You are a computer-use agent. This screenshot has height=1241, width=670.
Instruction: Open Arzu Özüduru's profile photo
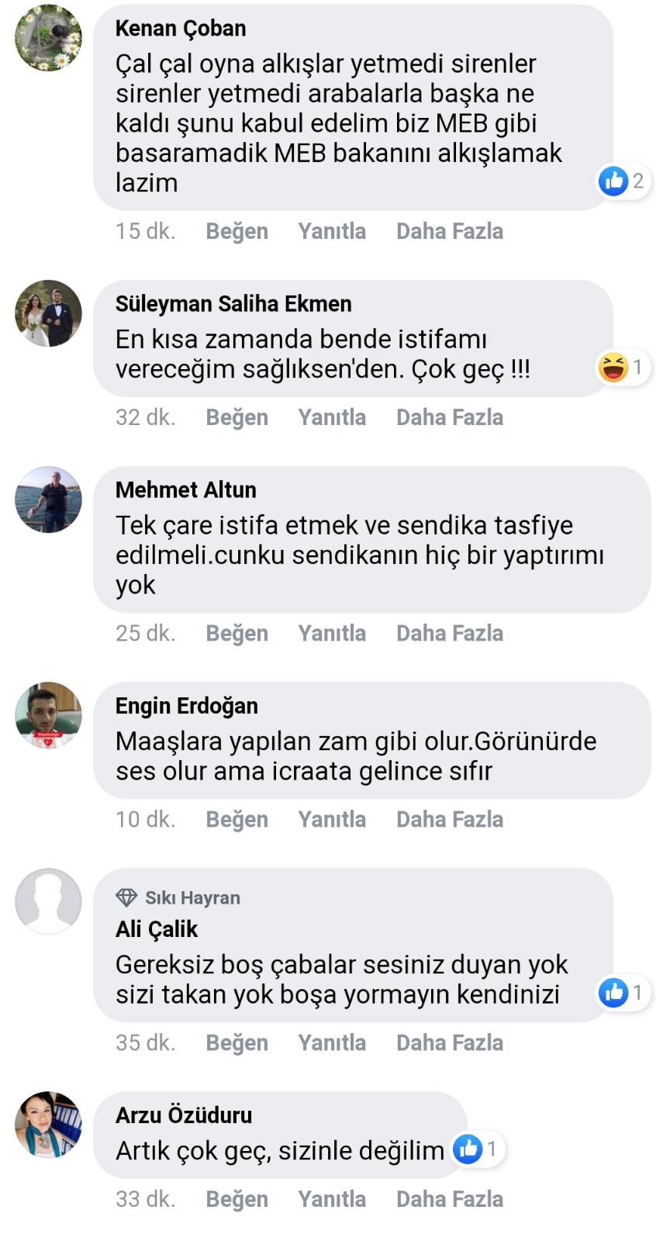point(48,1125)
